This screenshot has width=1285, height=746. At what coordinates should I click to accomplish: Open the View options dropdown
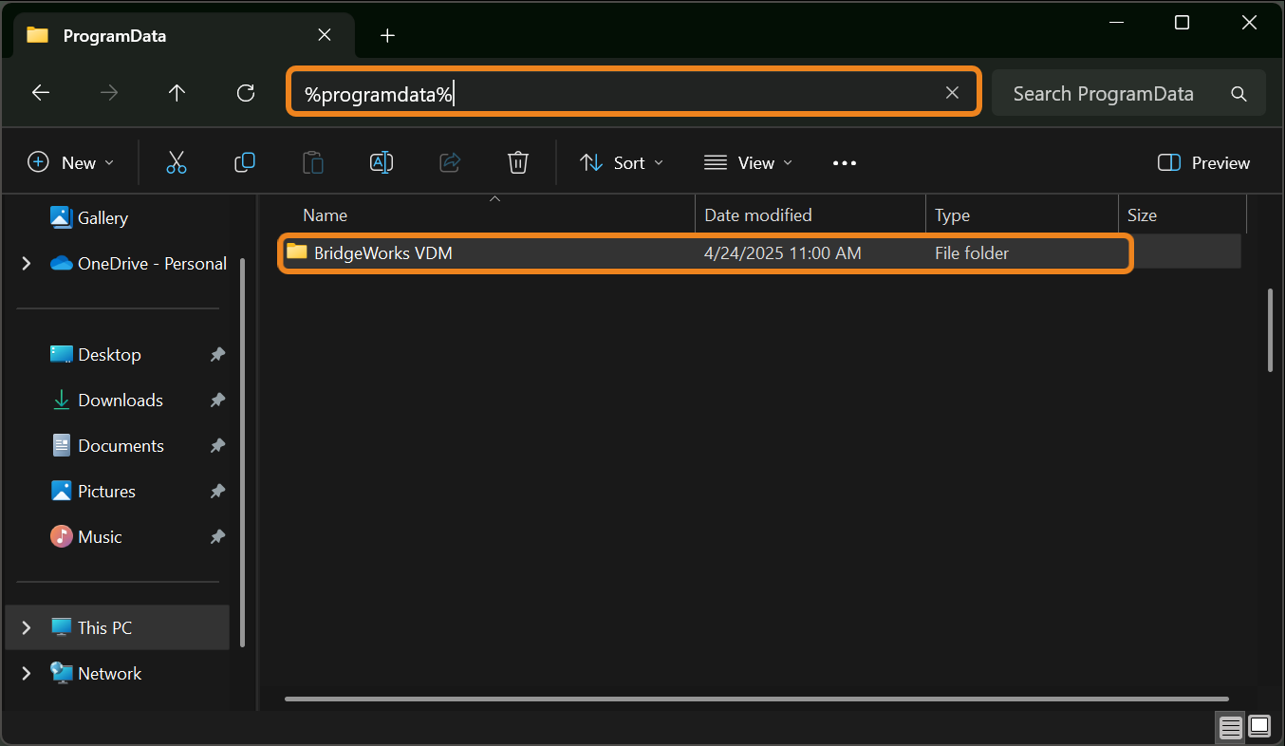[x=748, y=162]
